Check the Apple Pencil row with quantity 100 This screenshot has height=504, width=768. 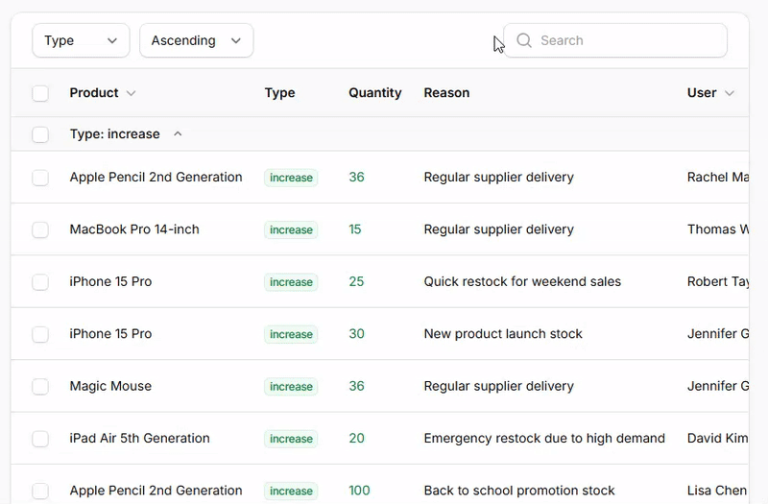[x=40, y=491]
